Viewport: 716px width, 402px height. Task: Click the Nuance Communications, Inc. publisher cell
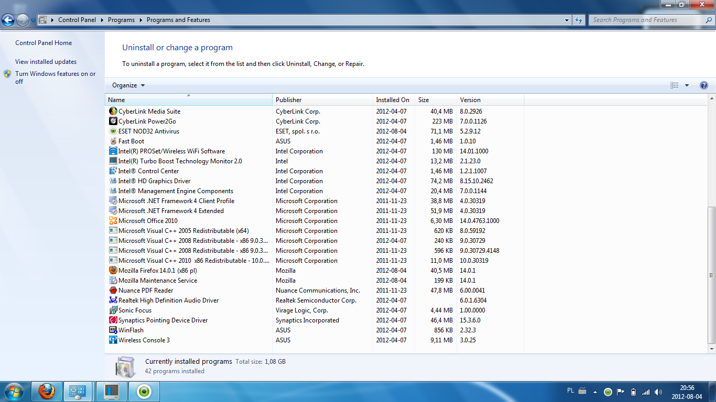coord(318,291)
